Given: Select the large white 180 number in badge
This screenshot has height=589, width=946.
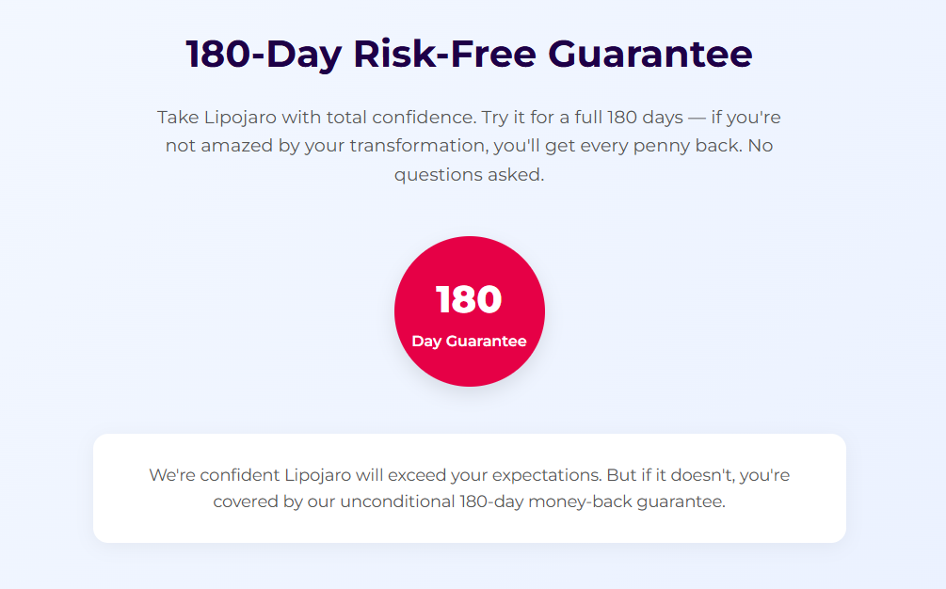Looking at the screenshot, I should tap(469, 299).
